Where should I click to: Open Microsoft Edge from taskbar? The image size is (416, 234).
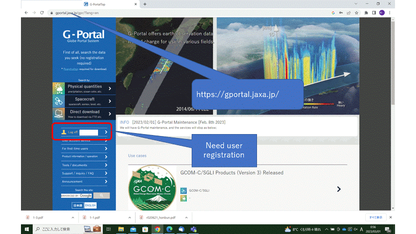(x=169, y=229)
